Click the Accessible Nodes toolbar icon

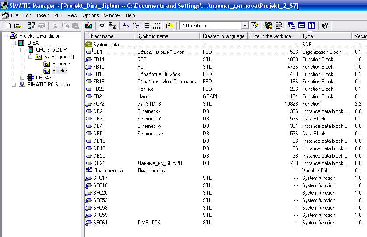(32, 26)
